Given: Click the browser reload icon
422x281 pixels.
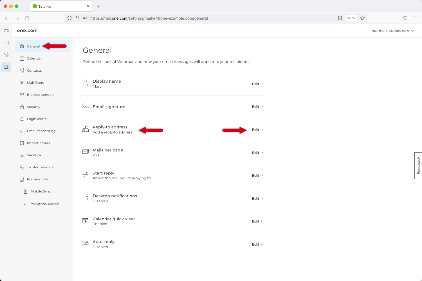Looking at the screenshot, I should click(27, 18).
